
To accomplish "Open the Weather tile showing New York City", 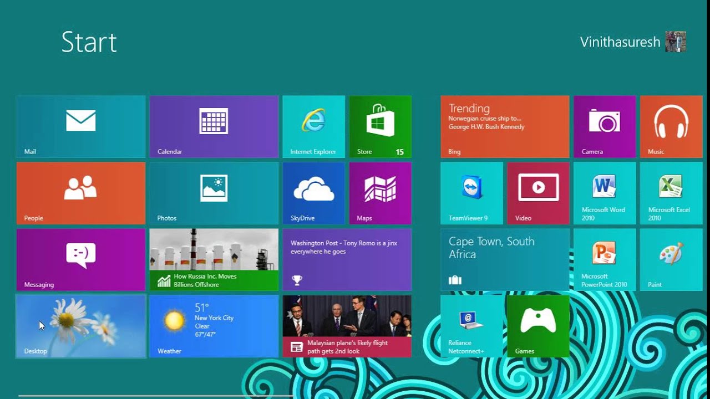I will (x=214, y=326).
